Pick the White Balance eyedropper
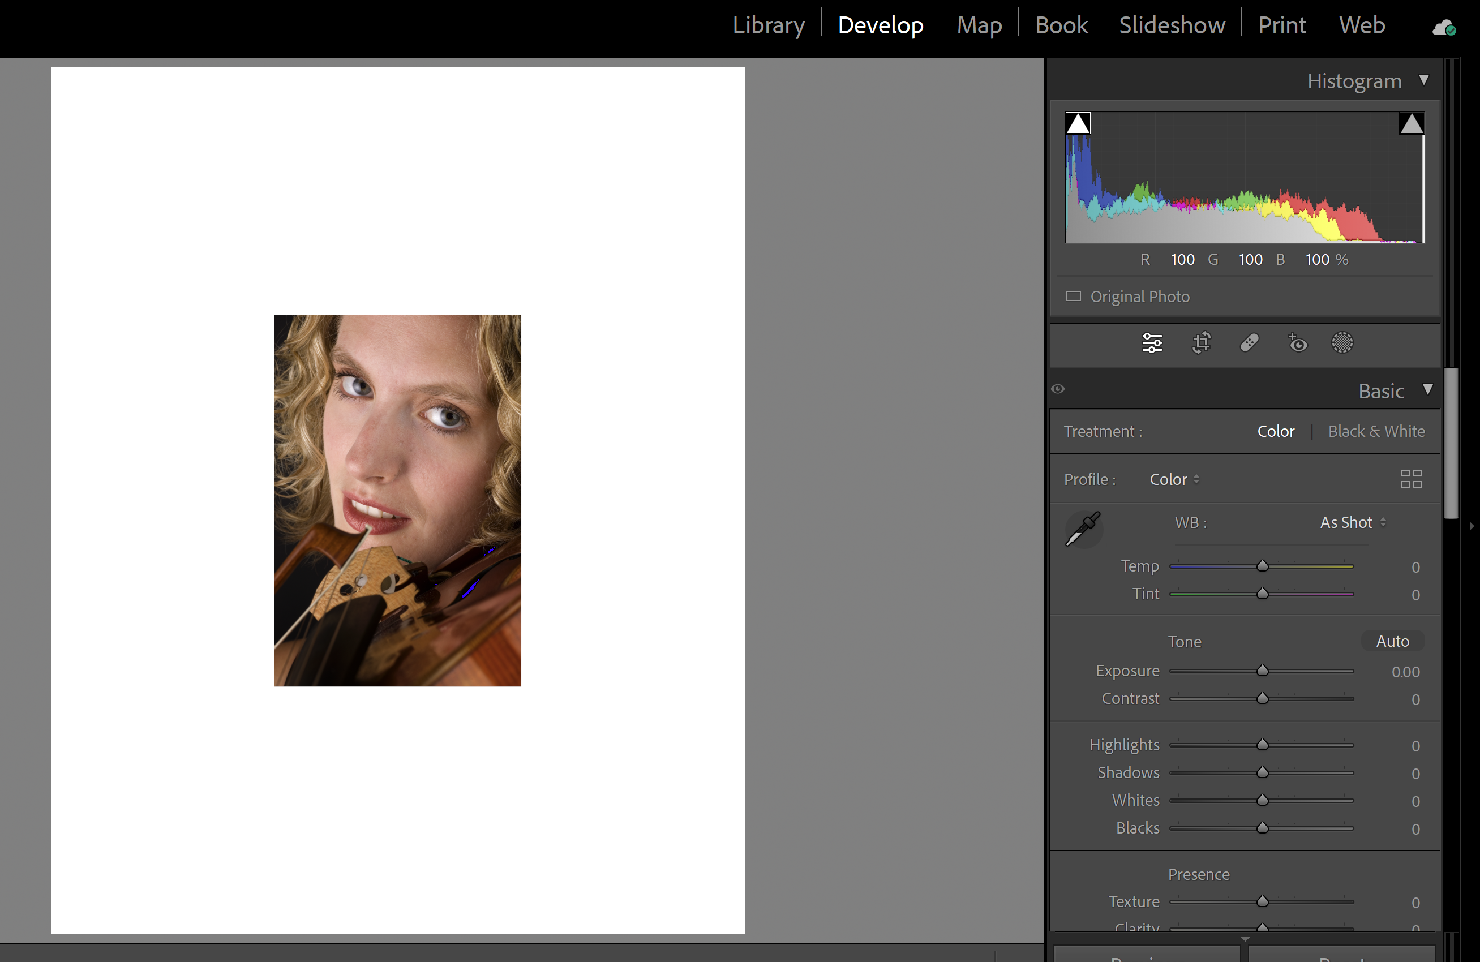 click(1083, 529)
